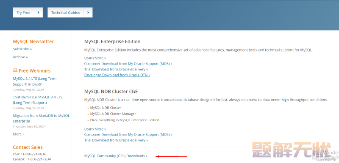Click the MySQL NDB Cluster Manager bullet
The height and width of the screenshot is (163, 339).
pos(113,114)
